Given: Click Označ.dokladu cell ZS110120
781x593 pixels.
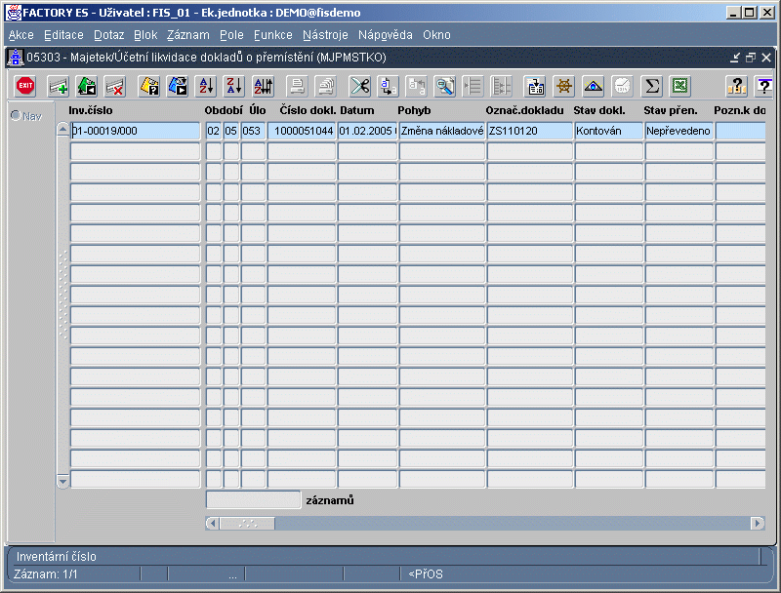Looking at the screenshot, I should [x=530, y=131].
